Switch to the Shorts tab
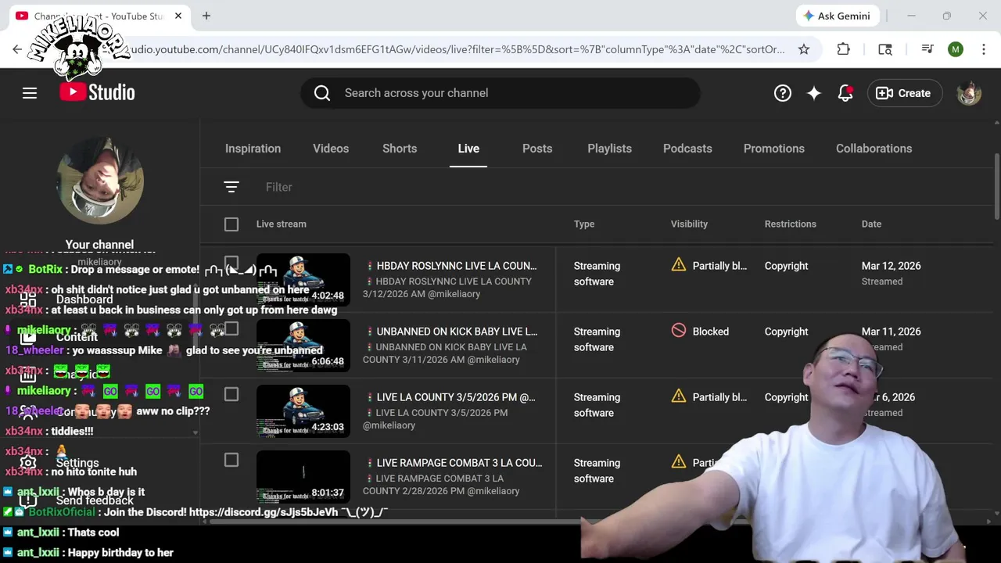 tap(400, 149)
